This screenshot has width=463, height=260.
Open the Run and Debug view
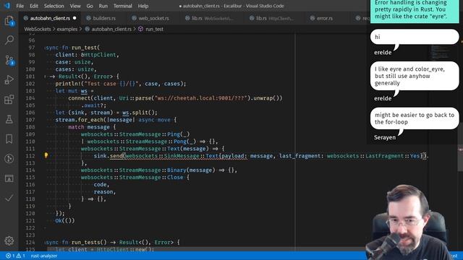[x=9, y=79]
